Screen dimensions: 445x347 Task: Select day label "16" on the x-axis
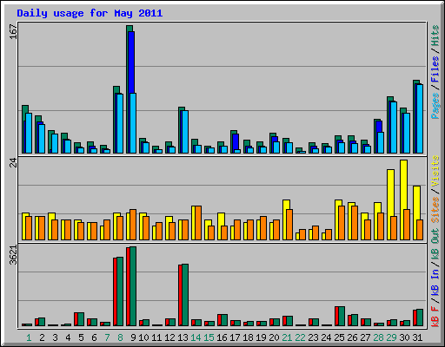click(x=222, y=337)
